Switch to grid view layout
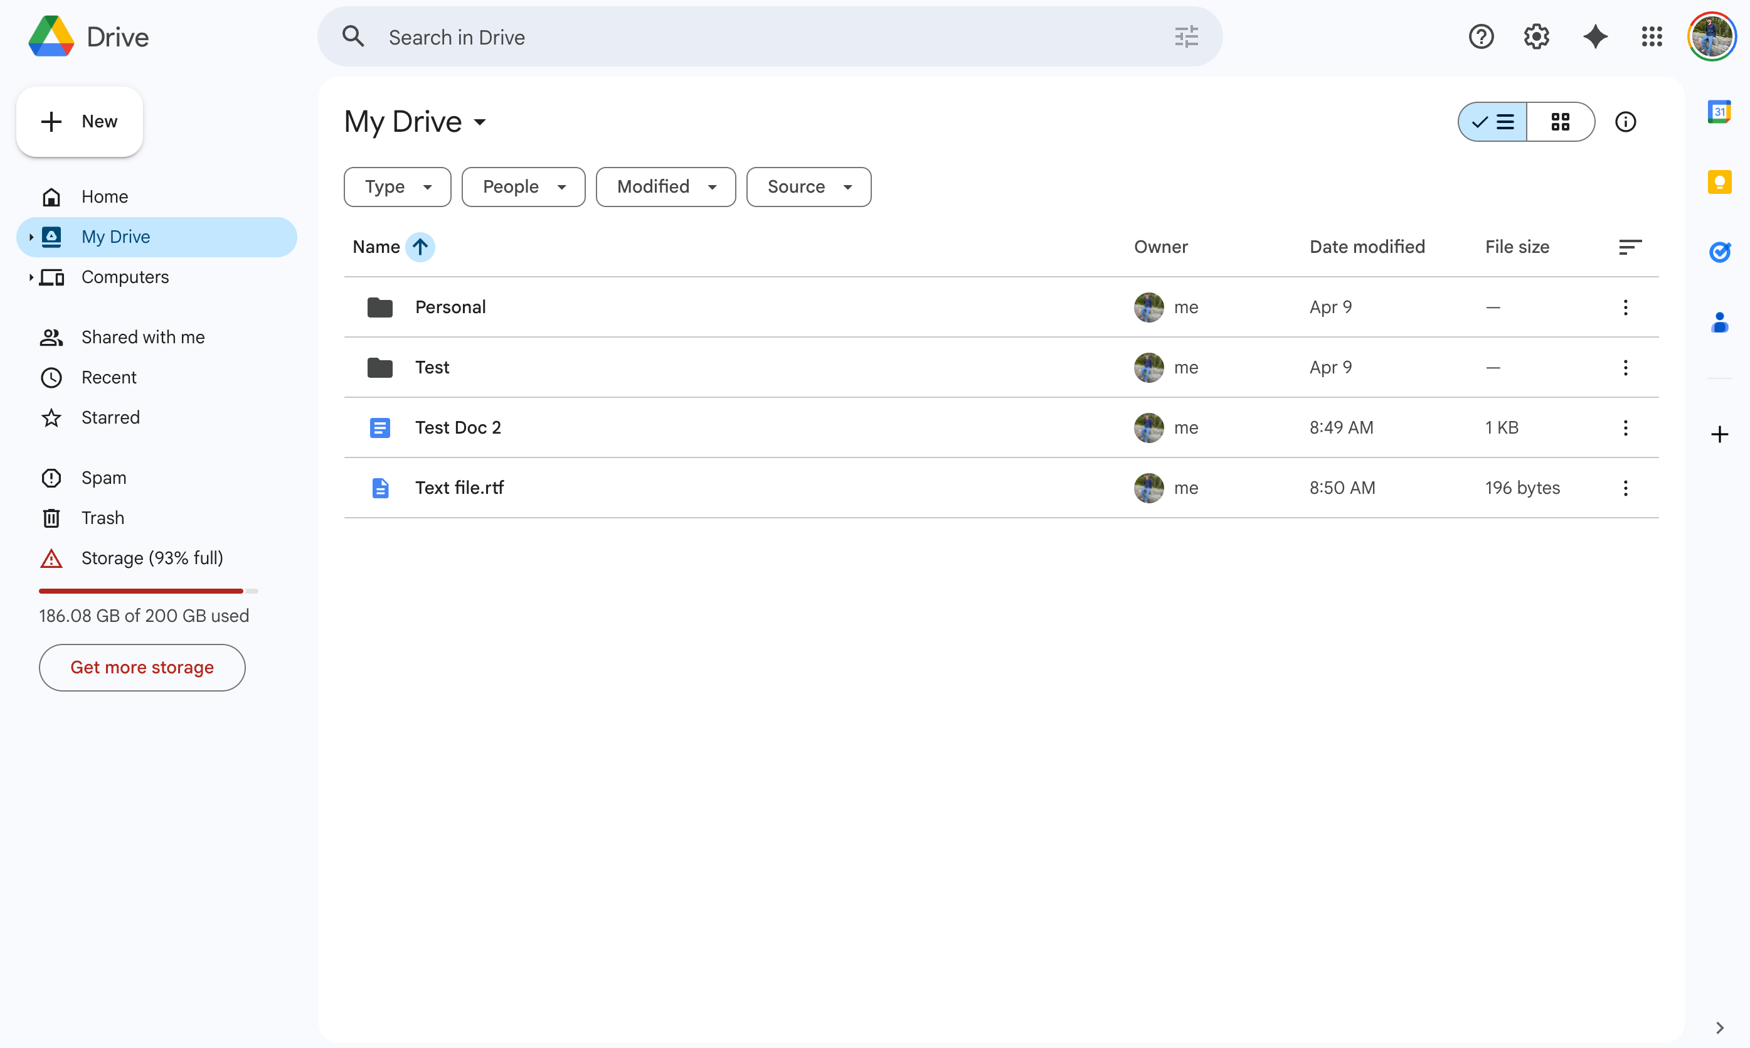Screen dimensions: 1750x1048 click(x=1561, y=122)
